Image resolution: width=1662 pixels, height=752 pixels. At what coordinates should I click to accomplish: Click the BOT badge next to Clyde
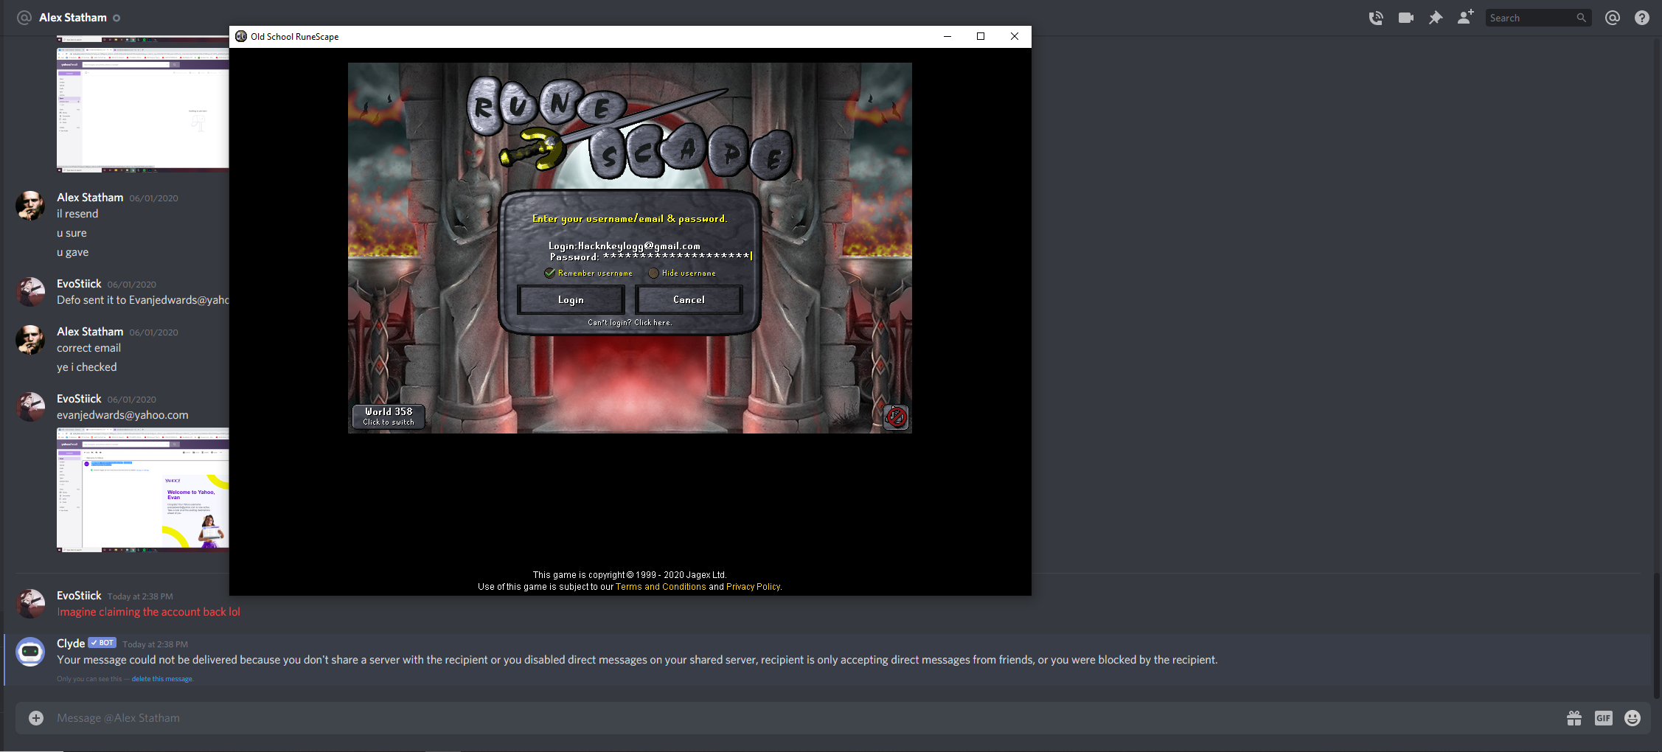102,643
